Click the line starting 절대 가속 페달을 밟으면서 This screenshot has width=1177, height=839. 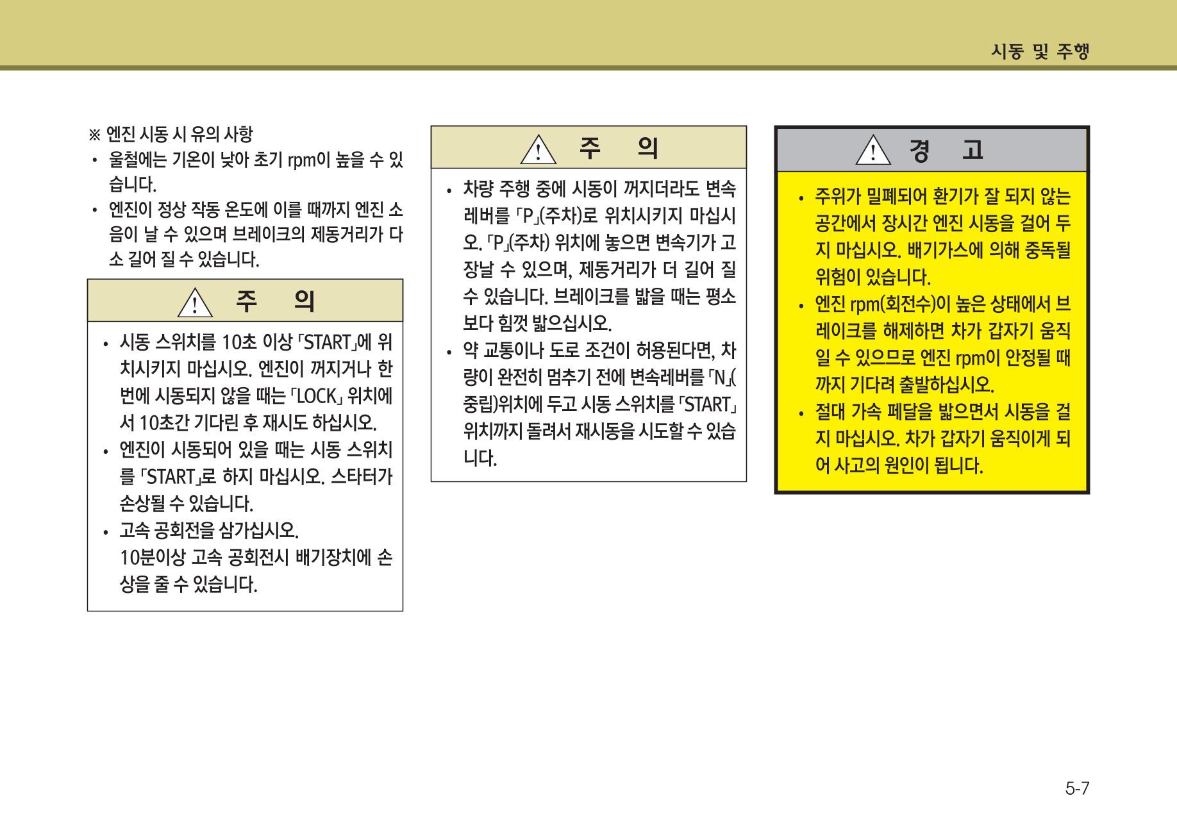pyautogui.click(x=943, y=411)
